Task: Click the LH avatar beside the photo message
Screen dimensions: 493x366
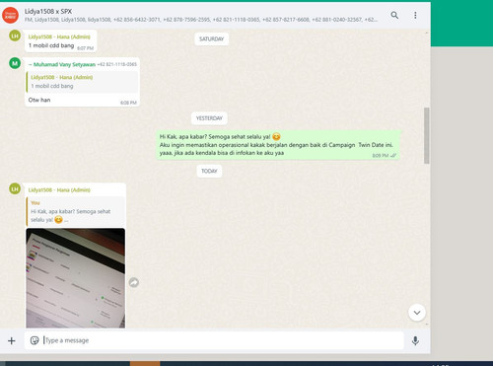Action: 15,188
